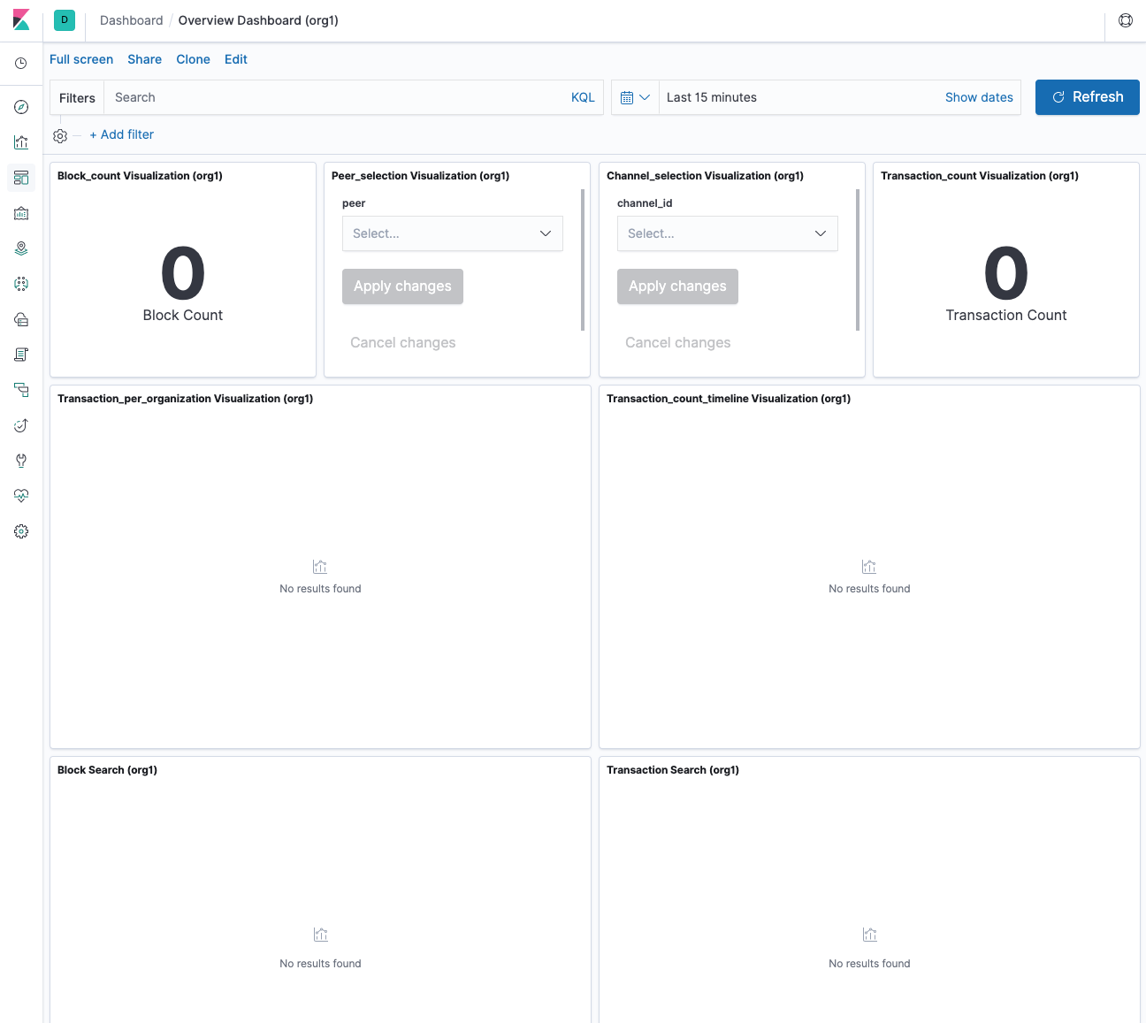Click Add filter
Viewport: 1146px width, 1023px height.
click(x=121, y=134)
